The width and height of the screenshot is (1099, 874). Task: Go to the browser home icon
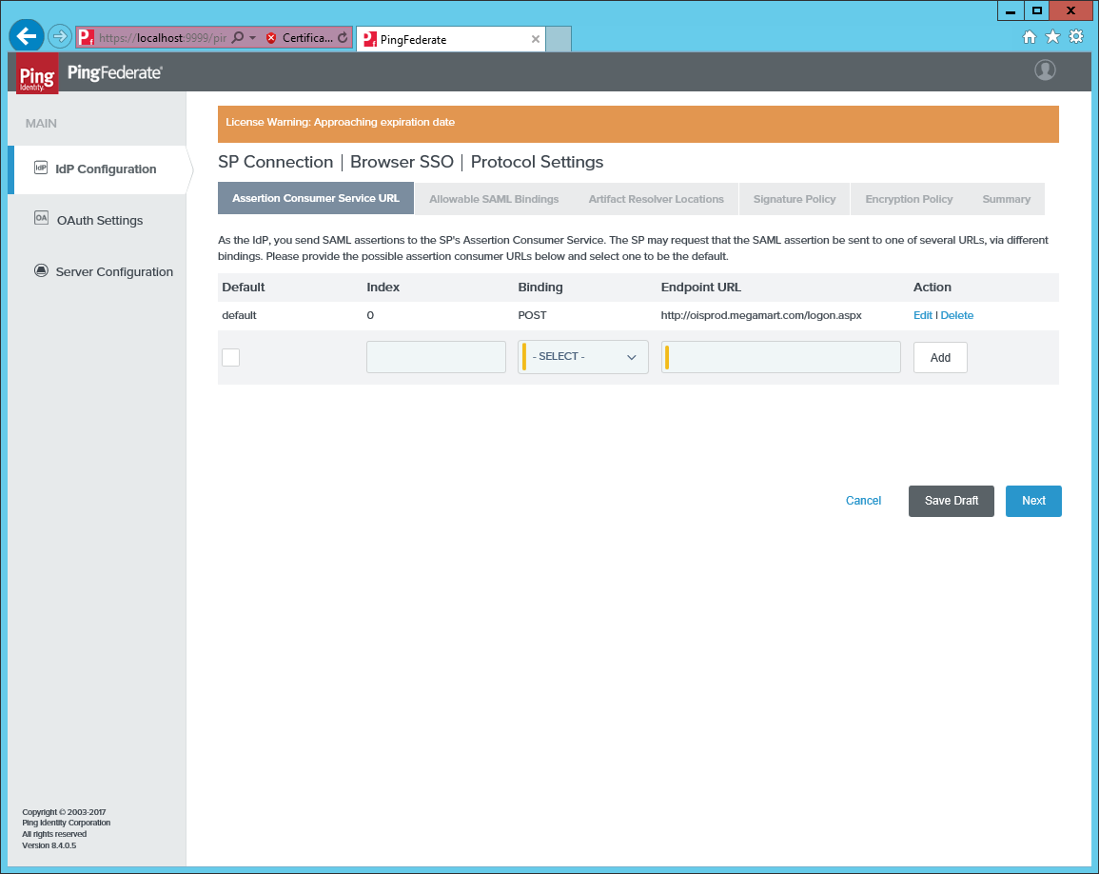1029,37
